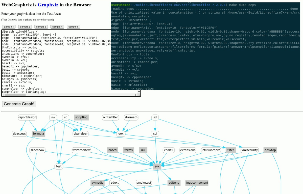
Task: Select the vbahelper graph node
Action: (x=81, y=134)
